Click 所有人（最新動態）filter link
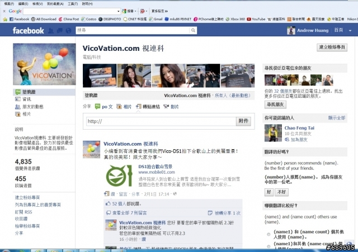The width and height of the screenshot is (358, 252). pyautogui.click(x=233, y=96)
